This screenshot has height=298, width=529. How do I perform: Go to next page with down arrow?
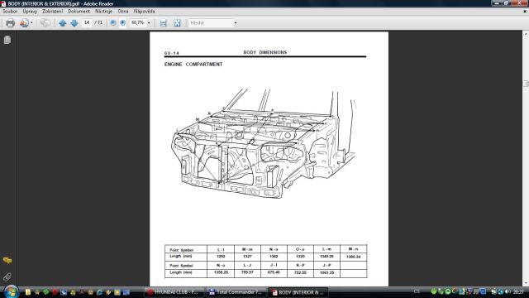click(74, 23)
